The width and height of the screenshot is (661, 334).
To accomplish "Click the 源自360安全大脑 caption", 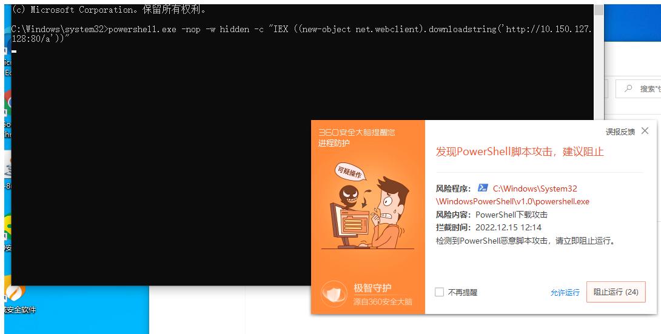I will click(383, 301).
